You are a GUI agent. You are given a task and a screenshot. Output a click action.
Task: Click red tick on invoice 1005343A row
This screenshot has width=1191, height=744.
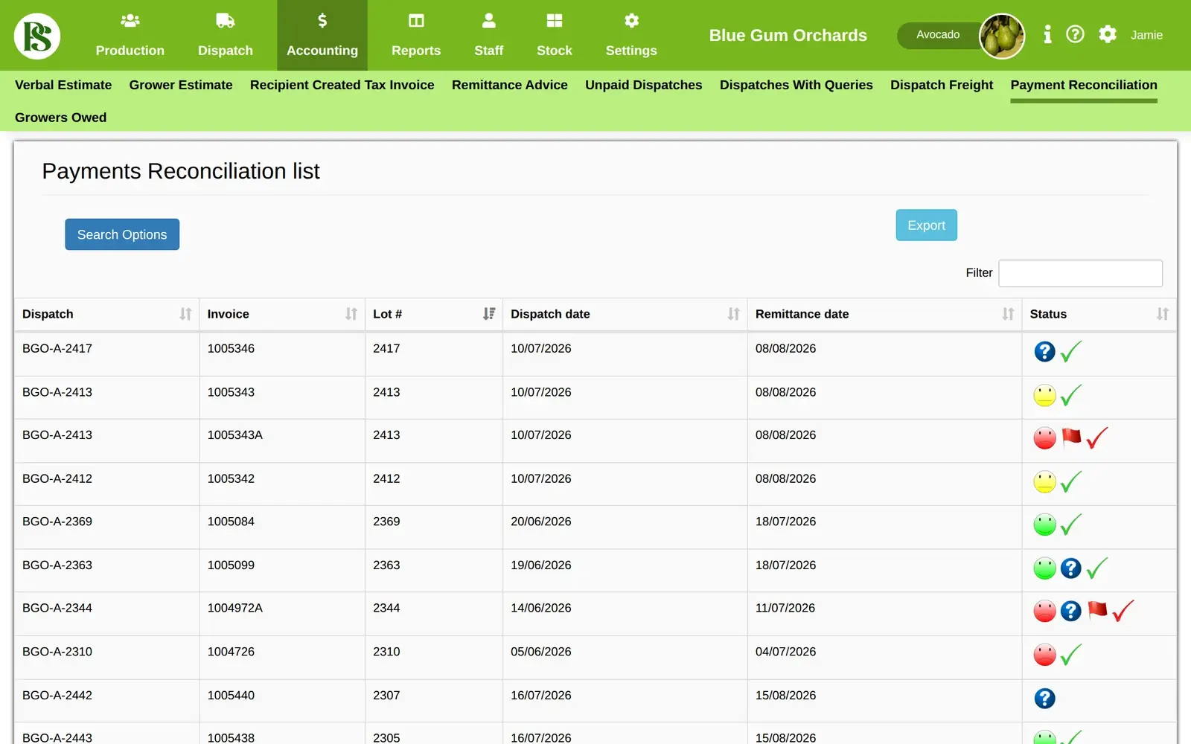[1097, 438]
